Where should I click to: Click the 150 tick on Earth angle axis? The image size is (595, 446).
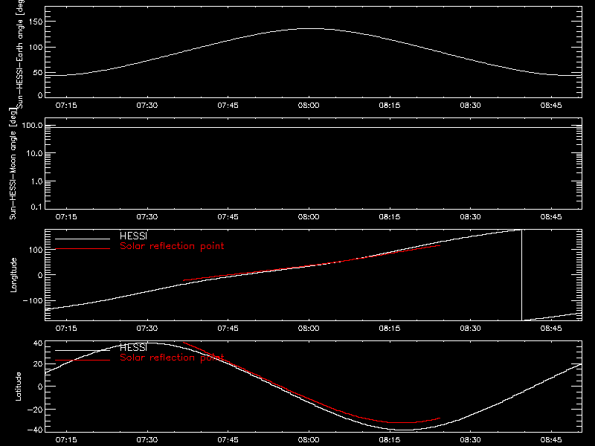tap(36, 22)
